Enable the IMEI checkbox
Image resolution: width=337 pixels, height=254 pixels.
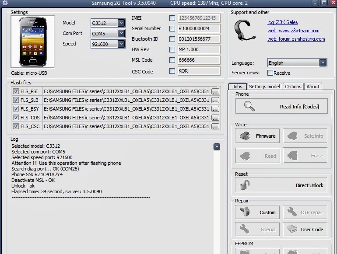coord(172,18)
